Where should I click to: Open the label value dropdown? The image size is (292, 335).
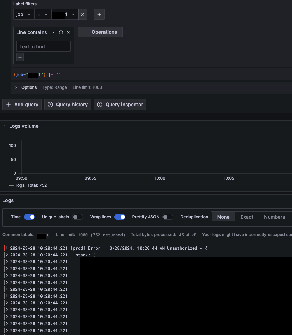[65, 14]
